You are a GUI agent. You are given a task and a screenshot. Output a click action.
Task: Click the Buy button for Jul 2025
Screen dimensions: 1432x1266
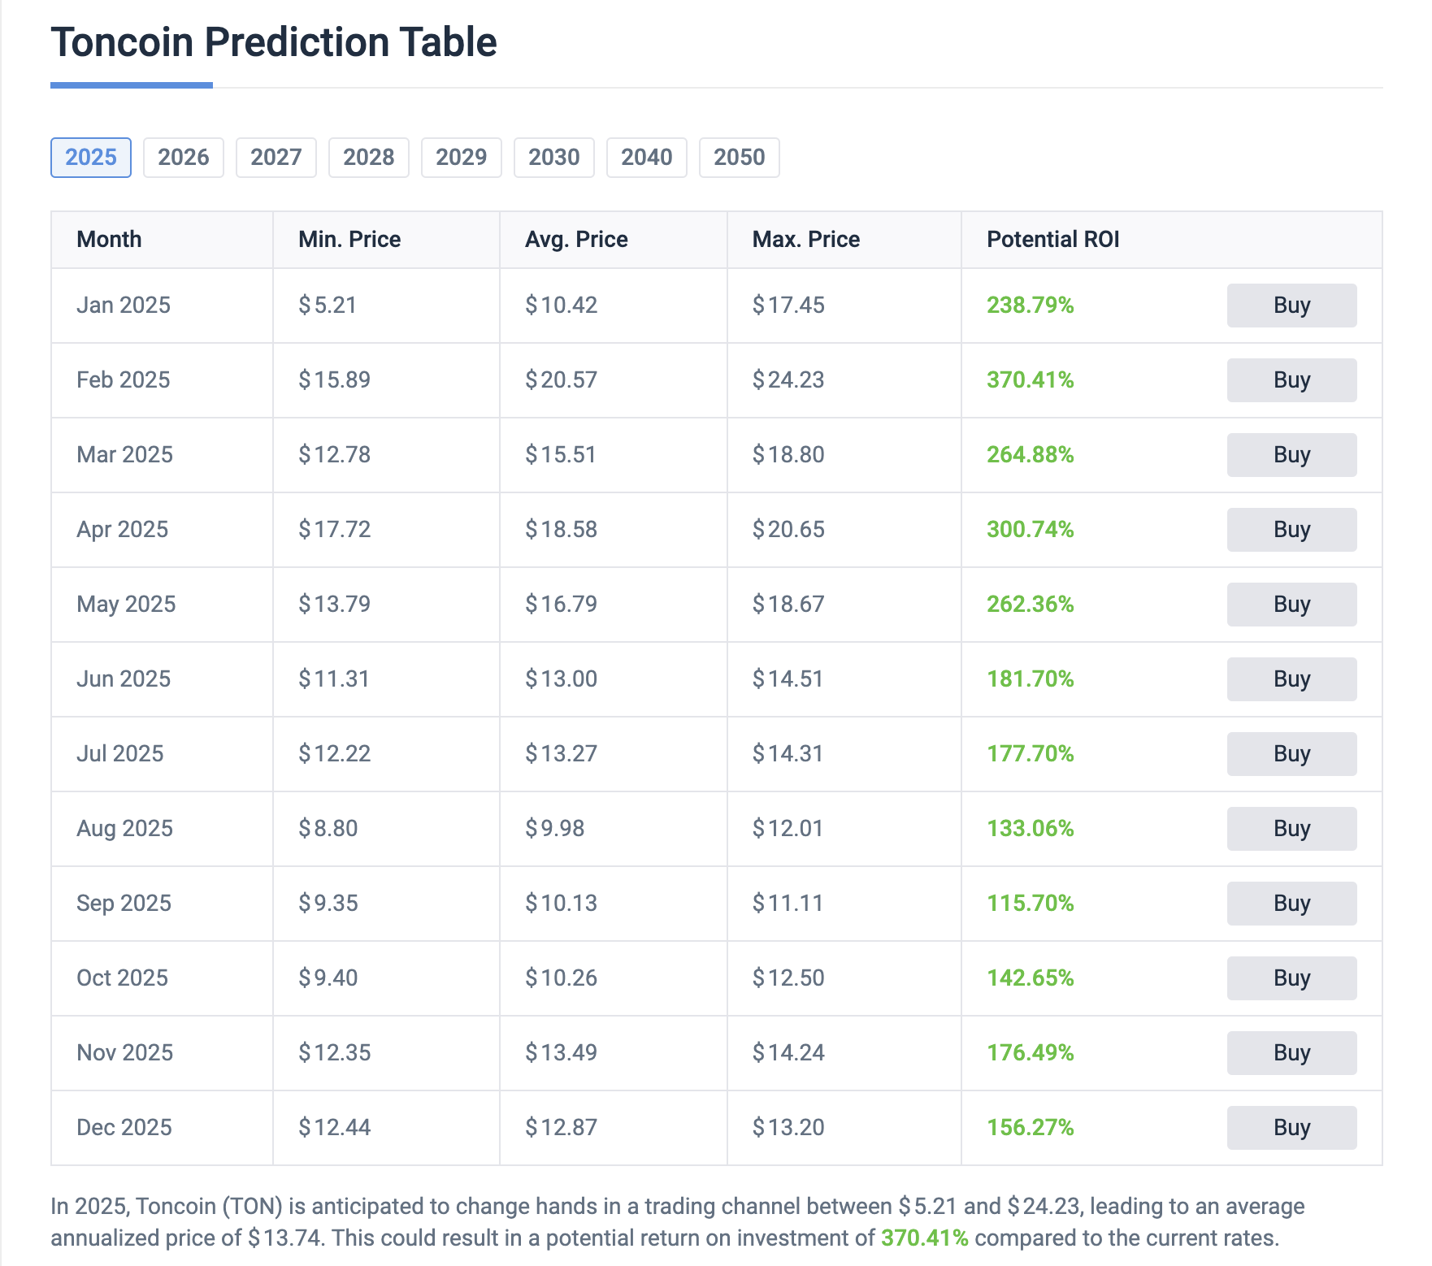[x=1291, y=754]
